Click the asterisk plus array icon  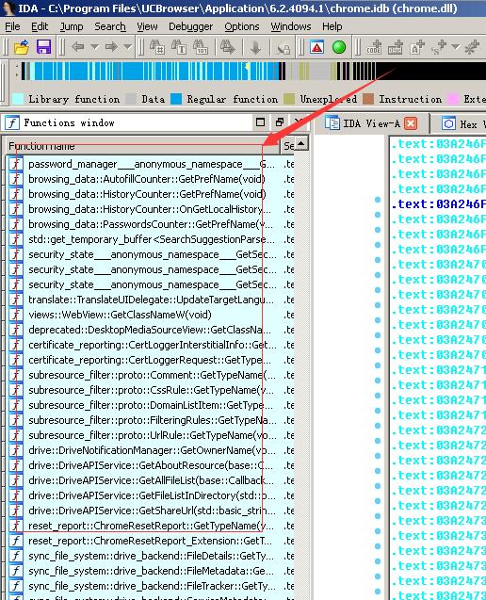point(472,47)
